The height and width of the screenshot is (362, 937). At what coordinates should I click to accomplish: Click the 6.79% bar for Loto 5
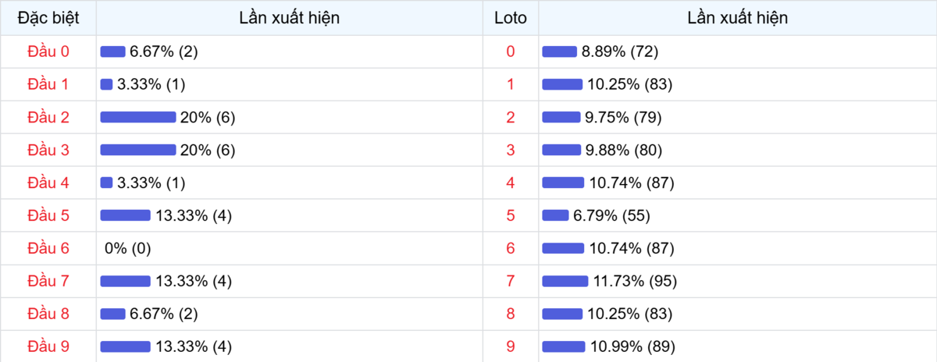(x=555, y=215)
